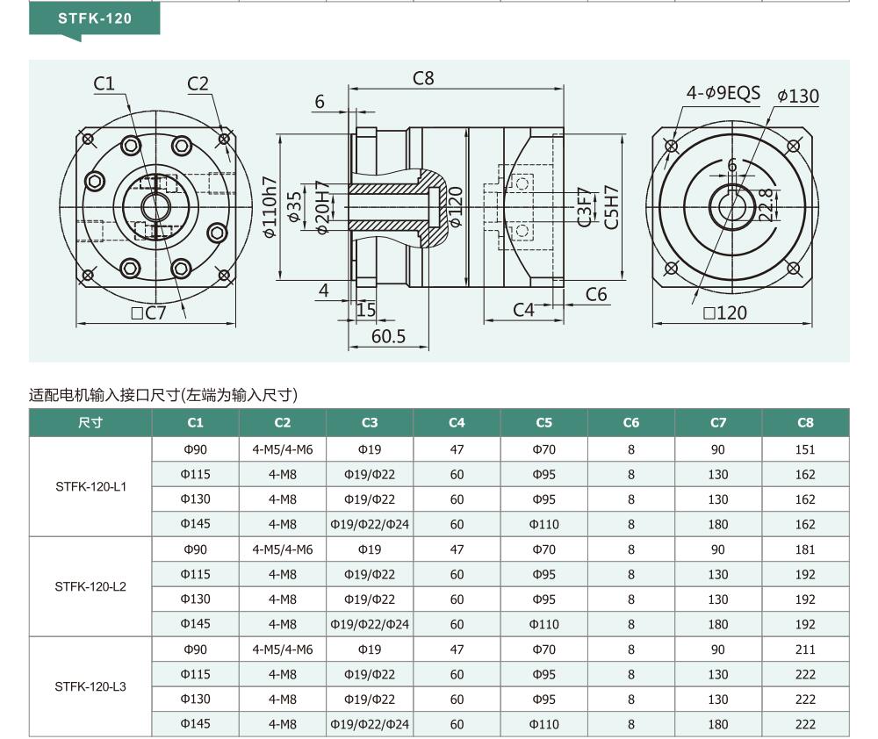Screen dimensions: 878x739
Task: Click the left front-view flange drawing
Action: coord(155,207)
